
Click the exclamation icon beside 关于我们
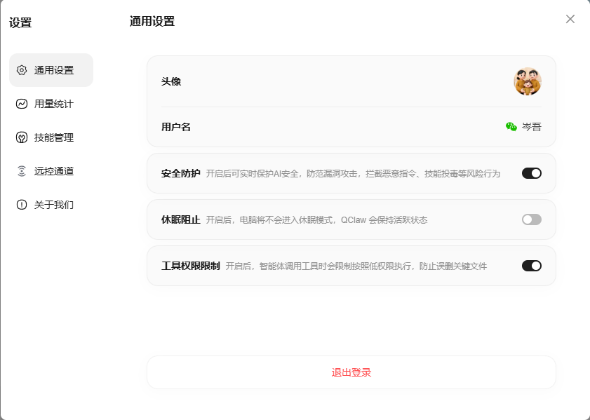[22, 205]
